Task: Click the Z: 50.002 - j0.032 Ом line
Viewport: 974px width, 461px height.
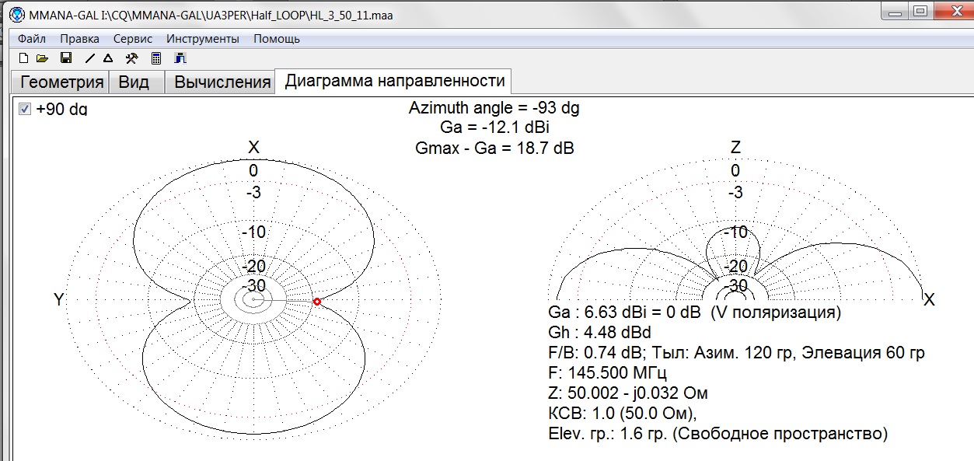Action: [x=627, y=393]
